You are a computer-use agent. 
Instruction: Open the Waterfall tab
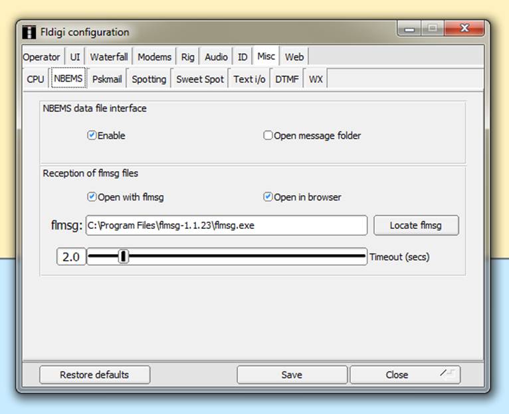[109, 57]
